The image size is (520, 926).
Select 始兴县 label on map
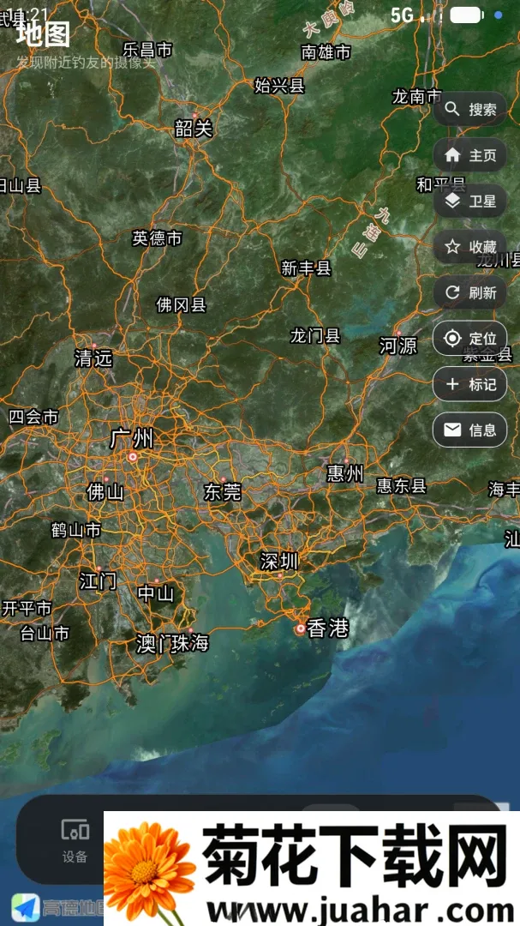point(280,86)
